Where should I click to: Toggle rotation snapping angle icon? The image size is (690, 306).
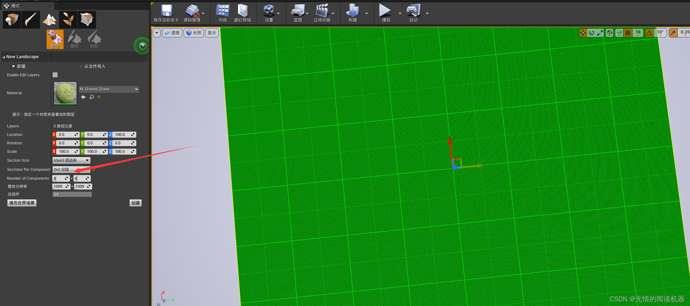point(649,33)
